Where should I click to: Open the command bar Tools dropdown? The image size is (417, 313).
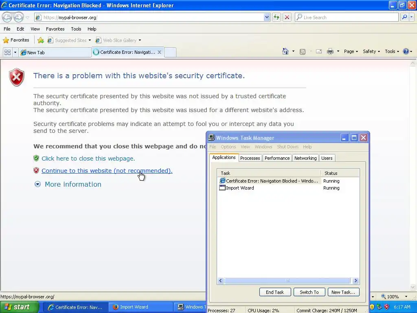[392, 51]
